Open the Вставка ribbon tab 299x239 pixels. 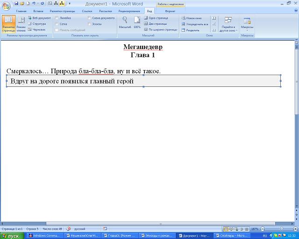click(38, 11)
